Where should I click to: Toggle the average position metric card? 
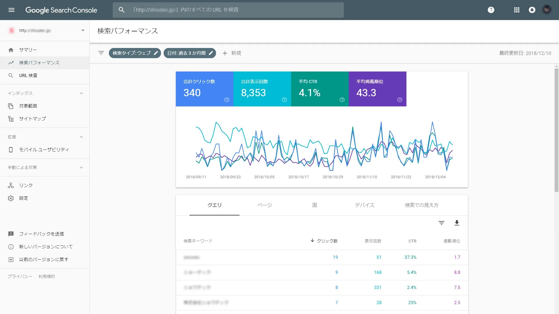(377, 89)
